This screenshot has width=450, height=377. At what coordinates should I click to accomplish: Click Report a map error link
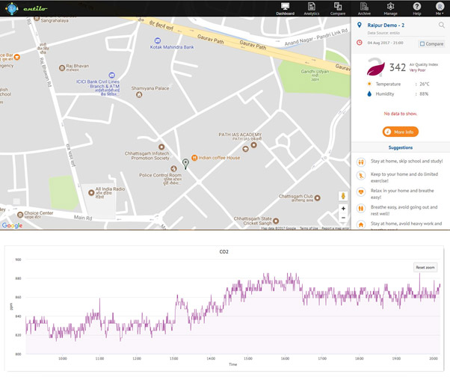tap(335, 228)
